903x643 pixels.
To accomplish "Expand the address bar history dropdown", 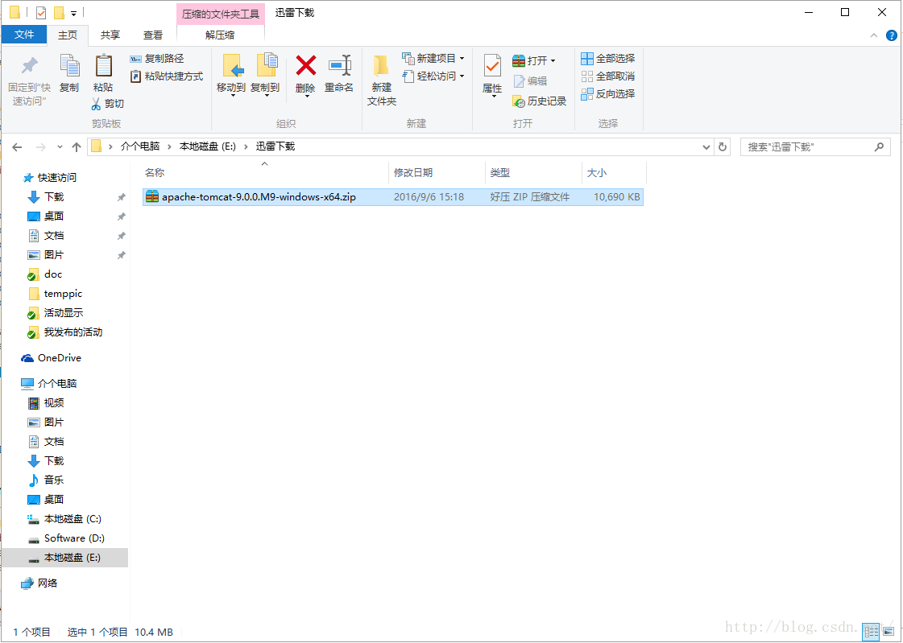I will pyautogui.click(x=706, y=147).
